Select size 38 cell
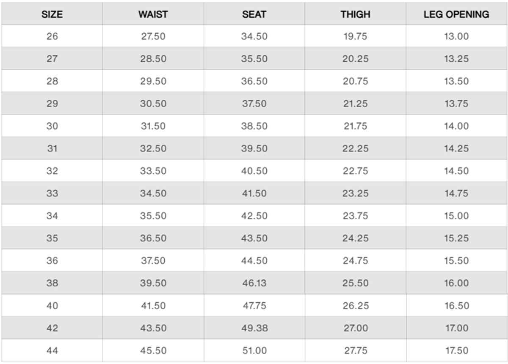The image size is (508, 364). pos(52,283)
